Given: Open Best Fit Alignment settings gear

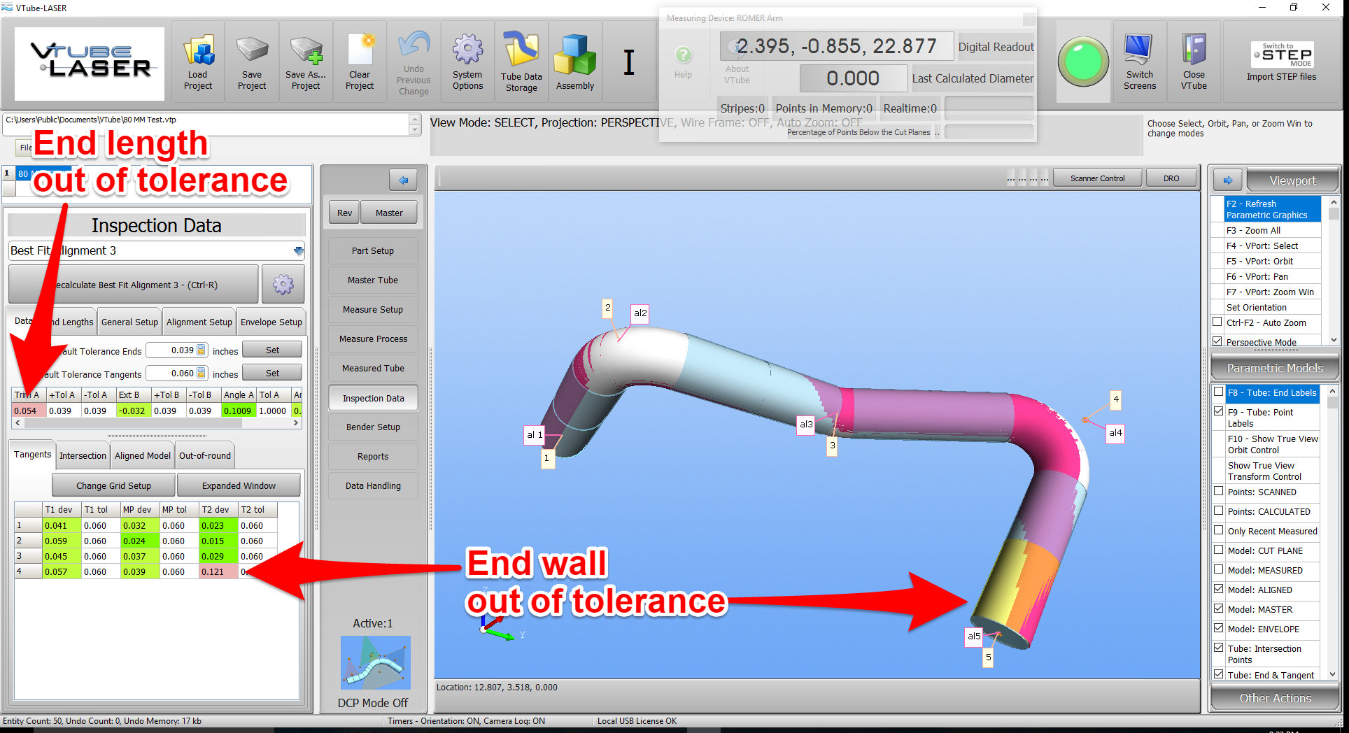Looking at the screenshot, I should (x=283, y=285).
